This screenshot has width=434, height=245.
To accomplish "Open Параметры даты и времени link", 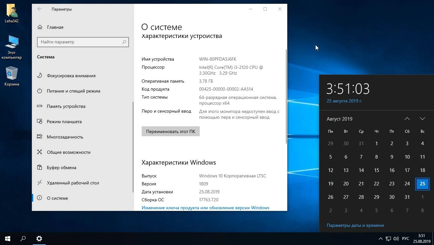I will coord(355,225).
